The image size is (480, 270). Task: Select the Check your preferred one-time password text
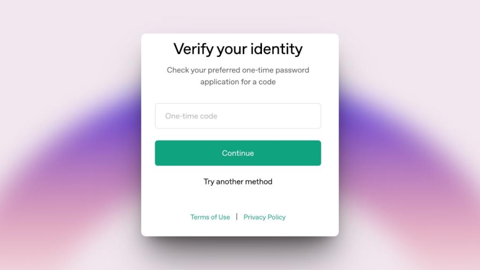pos(238,70)
